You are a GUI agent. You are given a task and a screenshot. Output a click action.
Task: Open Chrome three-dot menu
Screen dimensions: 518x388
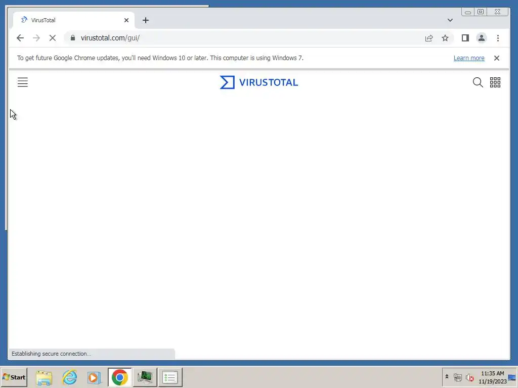[498, 38]
